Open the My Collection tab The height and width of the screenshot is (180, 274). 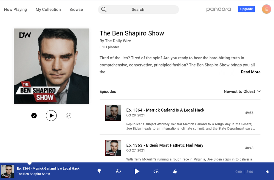click(48, 10)
